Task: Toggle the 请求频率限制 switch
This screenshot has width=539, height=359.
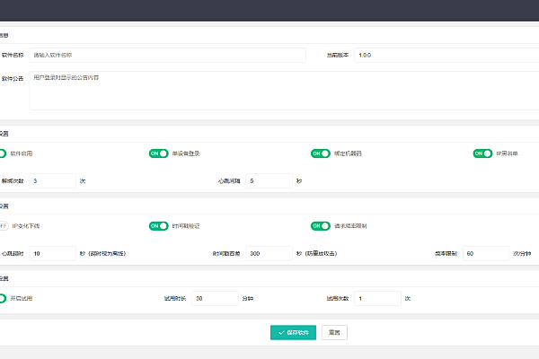Action: coord(321,225)
